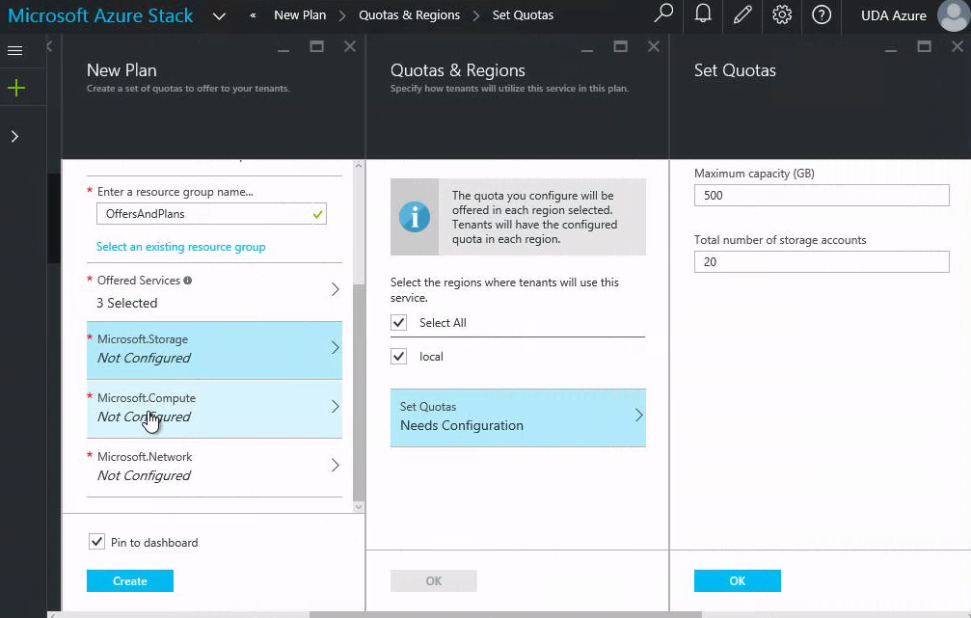Open the search magnifier in top bar
This screenshot has height=618, width=971.
click(x=663, y=14)
